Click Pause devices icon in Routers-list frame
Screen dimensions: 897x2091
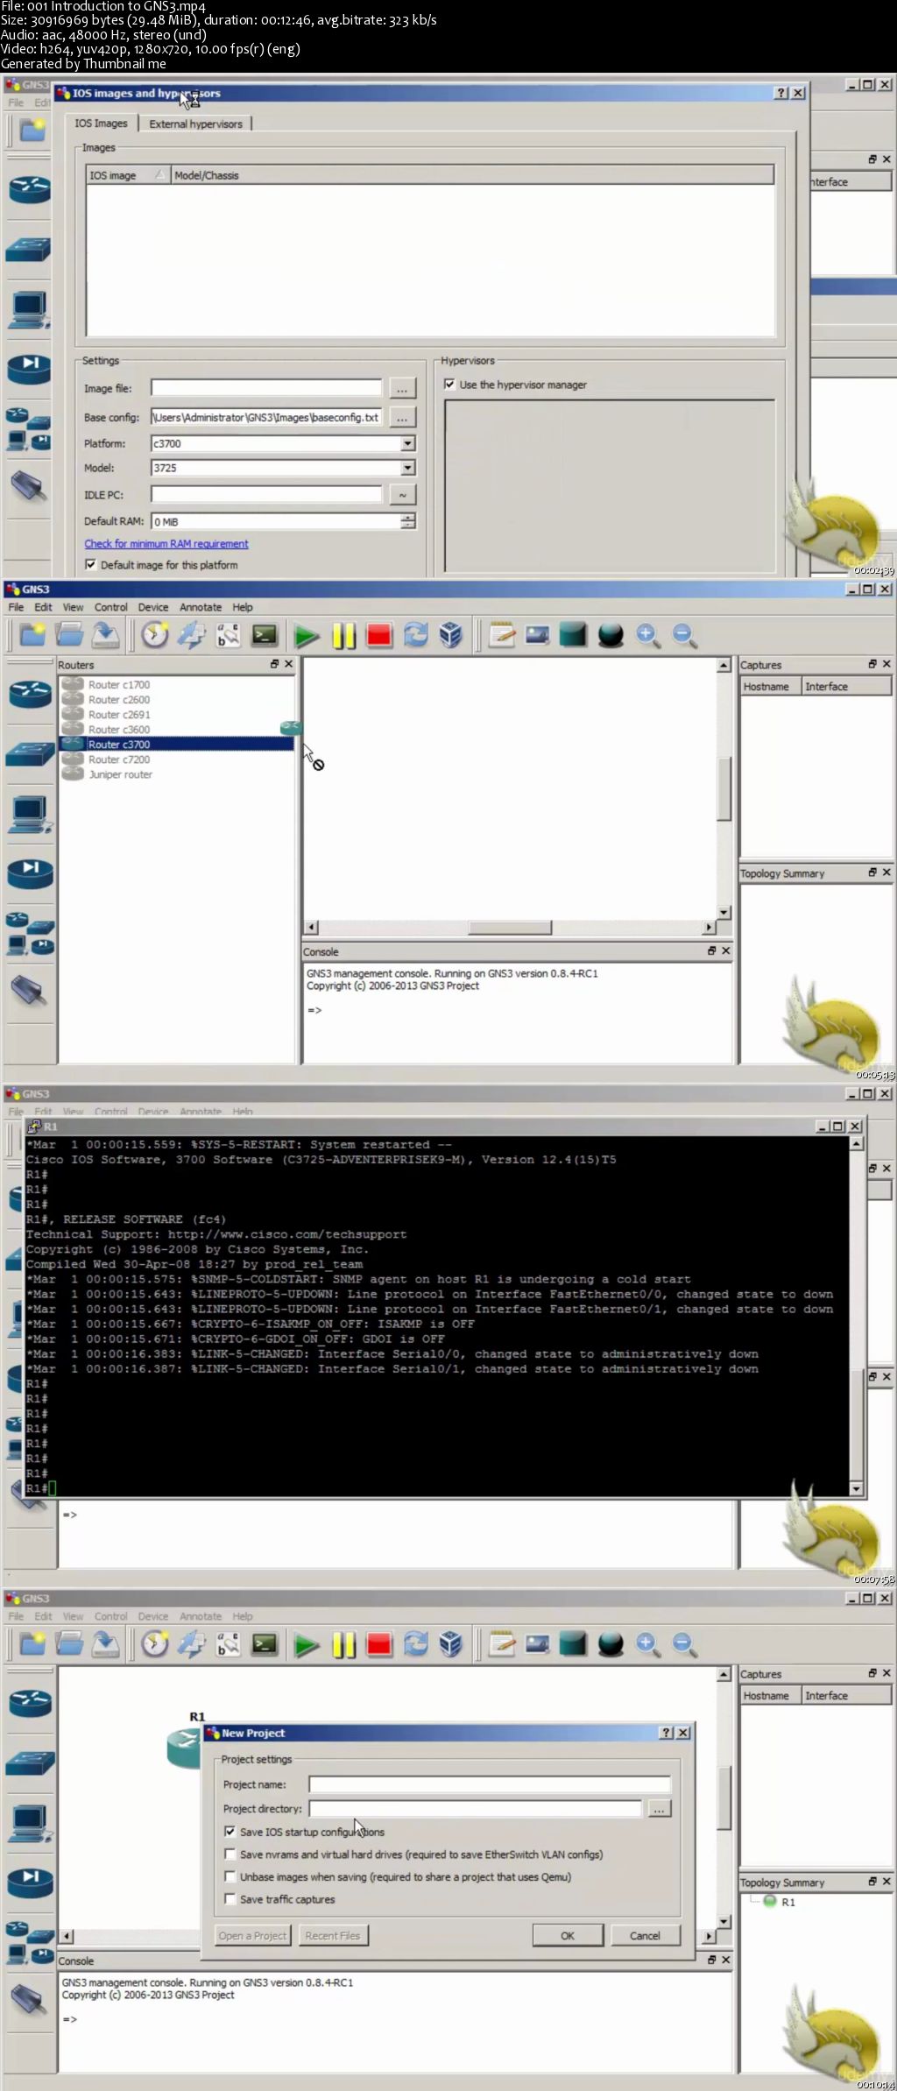[x=343, y=636]
